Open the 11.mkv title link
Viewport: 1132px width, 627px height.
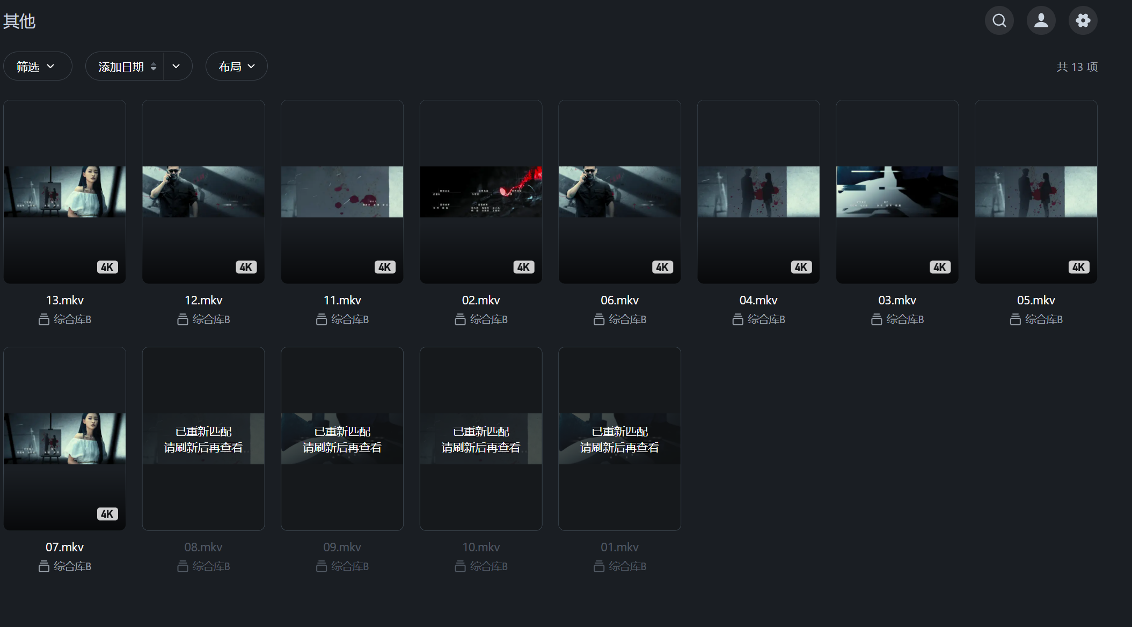342,300
